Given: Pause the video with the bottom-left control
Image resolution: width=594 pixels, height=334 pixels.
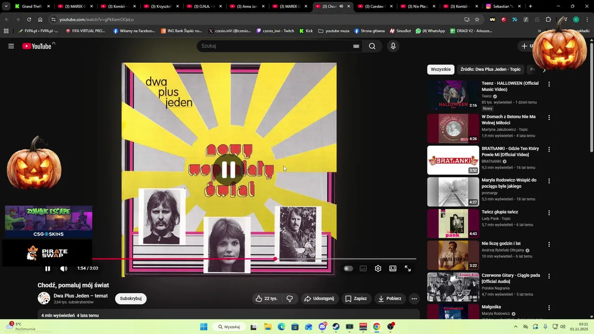Looking at the screenshot, I should click(x=47, y=269).
